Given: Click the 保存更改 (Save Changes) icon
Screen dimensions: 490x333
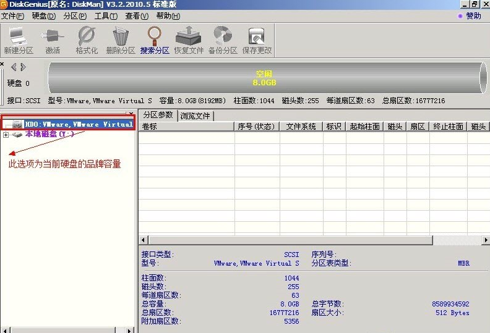Looking at the screenshot, I should point(257,40).
